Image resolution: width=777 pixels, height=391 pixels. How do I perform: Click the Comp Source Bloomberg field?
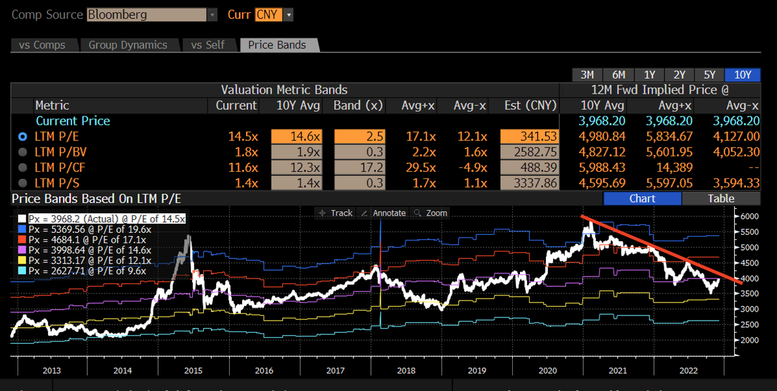click(146, 14)
